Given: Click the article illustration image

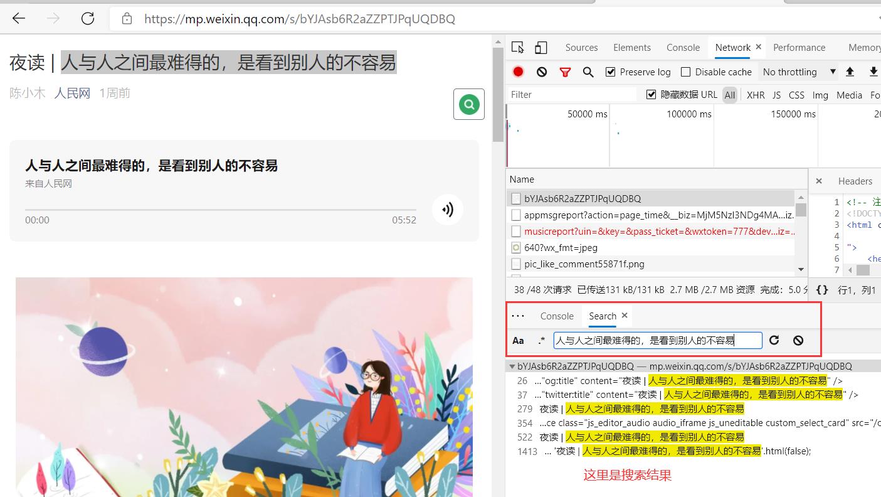Looking at the screenshot, I should tap(244, 387).
